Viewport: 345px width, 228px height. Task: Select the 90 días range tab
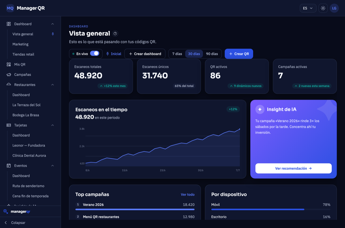click(x=212, y=54)
